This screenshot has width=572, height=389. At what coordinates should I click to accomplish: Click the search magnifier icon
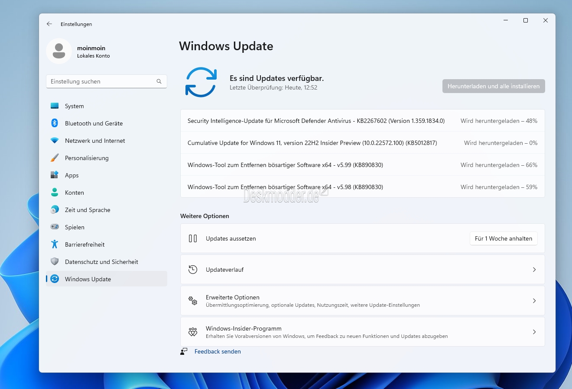[x=159, y=81]
